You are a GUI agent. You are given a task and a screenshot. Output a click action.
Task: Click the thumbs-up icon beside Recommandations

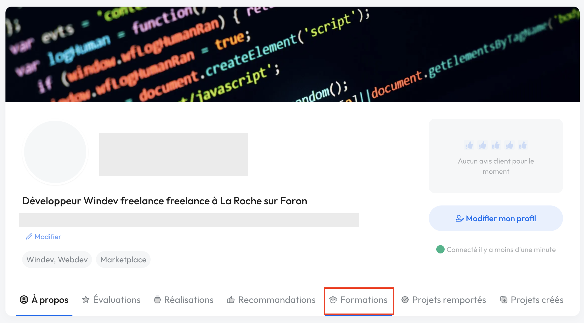point(231,300)
